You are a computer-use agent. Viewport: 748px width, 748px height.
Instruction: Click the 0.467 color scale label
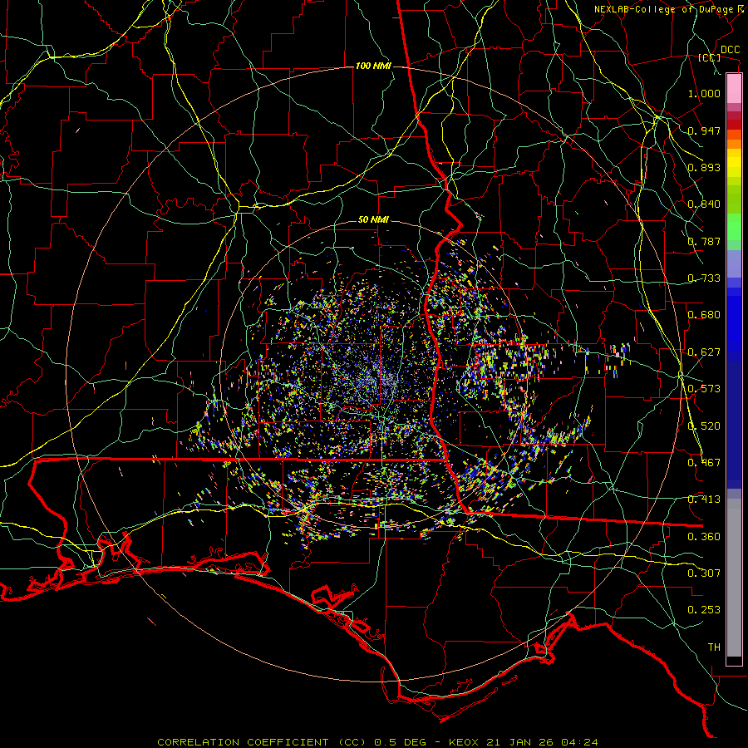click(x=704, y=463)
